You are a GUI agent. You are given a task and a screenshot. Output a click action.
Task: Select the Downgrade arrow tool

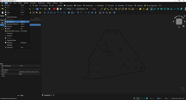click(x=96, y=13)
